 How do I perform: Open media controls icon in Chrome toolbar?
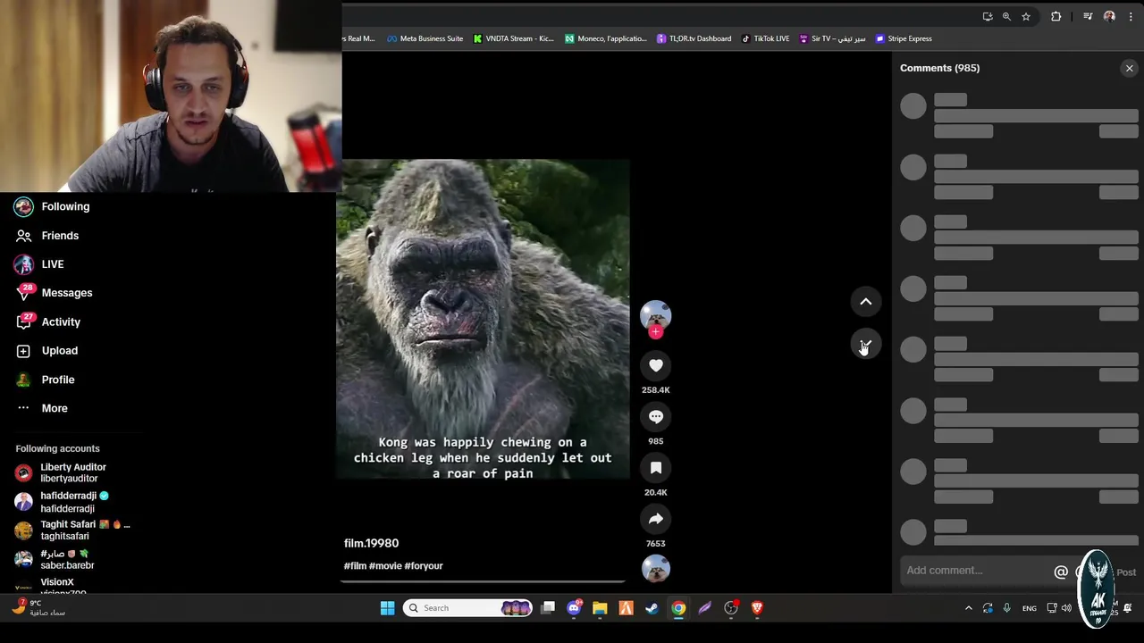[1088, 16]
